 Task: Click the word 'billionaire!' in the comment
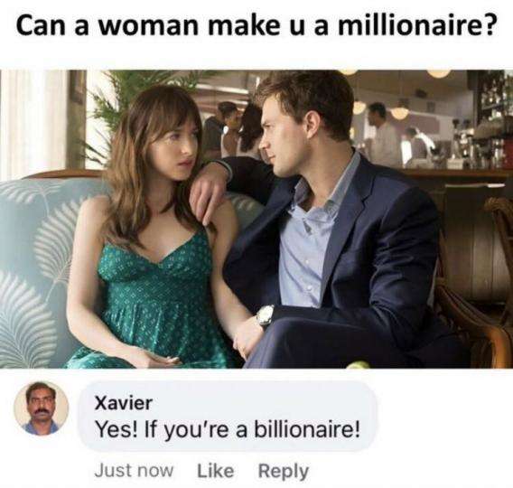(x=307, y=428)
